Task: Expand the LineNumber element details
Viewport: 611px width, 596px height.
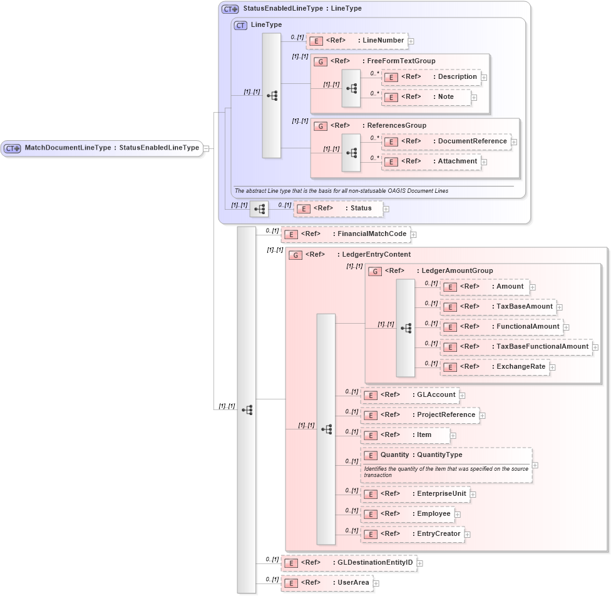Action: (x=411, y=40)
